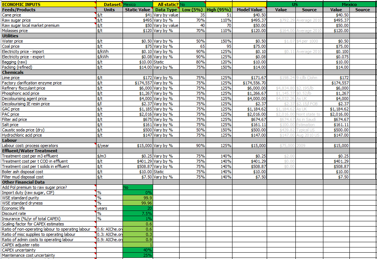Select the Coal price row label
The width and height of the screenshot is (377, 259).
point(49,46)
